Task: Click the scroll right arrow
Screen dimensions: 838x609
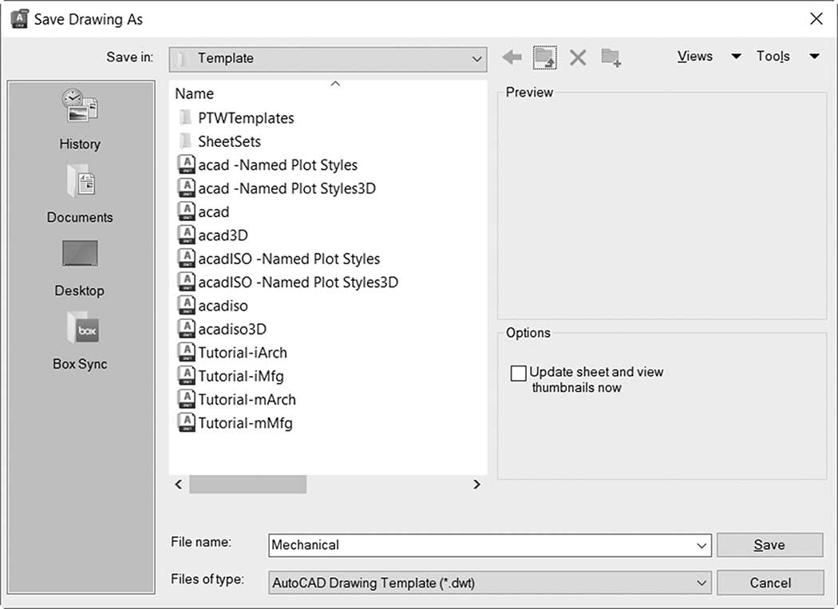Action: pos(476,484)
